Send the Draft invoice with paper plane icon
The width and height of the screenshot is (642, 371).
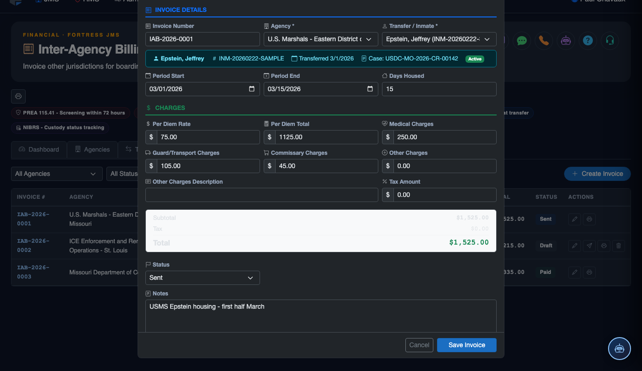[x=589, y=246]
